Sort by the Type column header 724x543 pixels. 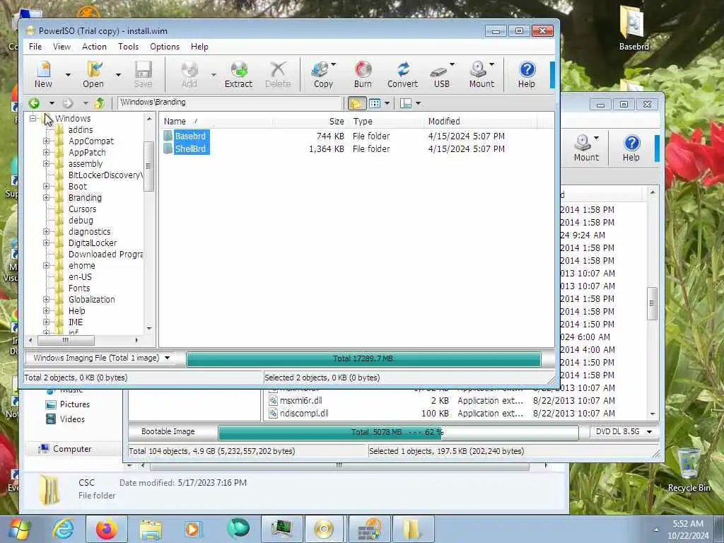(x=387, y=122)
